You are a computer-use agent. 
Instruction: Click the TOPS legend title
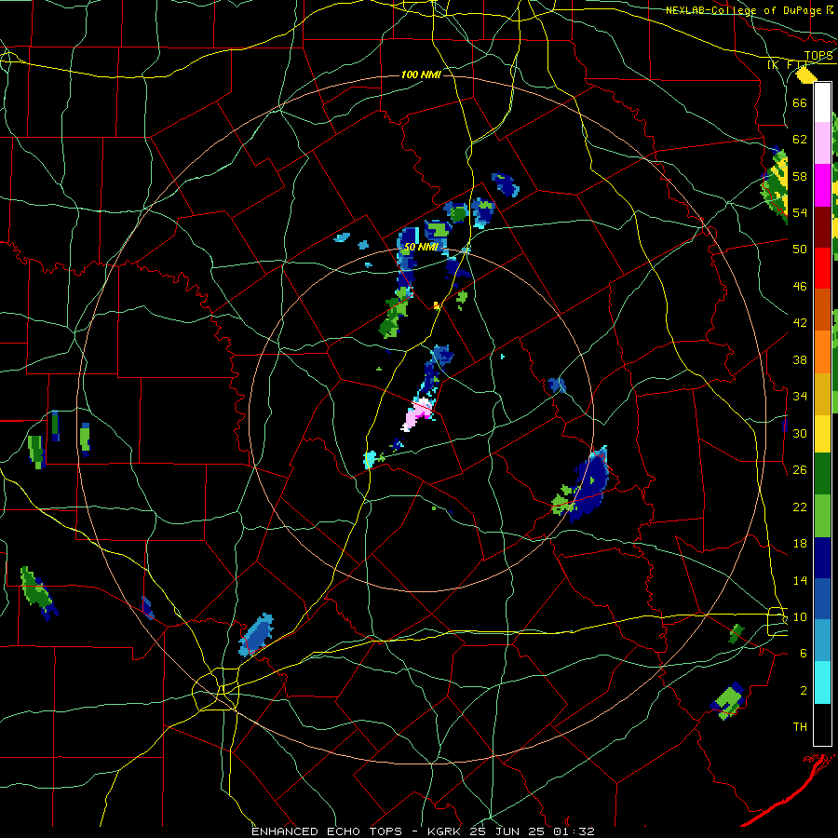pyautogui.click(x=818, y=56)
